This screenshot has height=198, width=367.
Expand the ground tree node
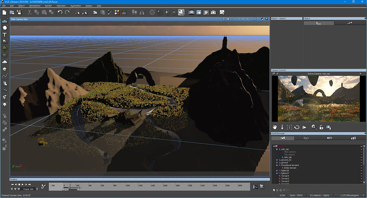(x=277, y=162)
